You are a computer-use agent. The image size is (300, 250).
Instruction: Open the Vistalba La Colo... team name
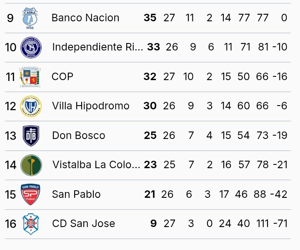click(96, 165)
